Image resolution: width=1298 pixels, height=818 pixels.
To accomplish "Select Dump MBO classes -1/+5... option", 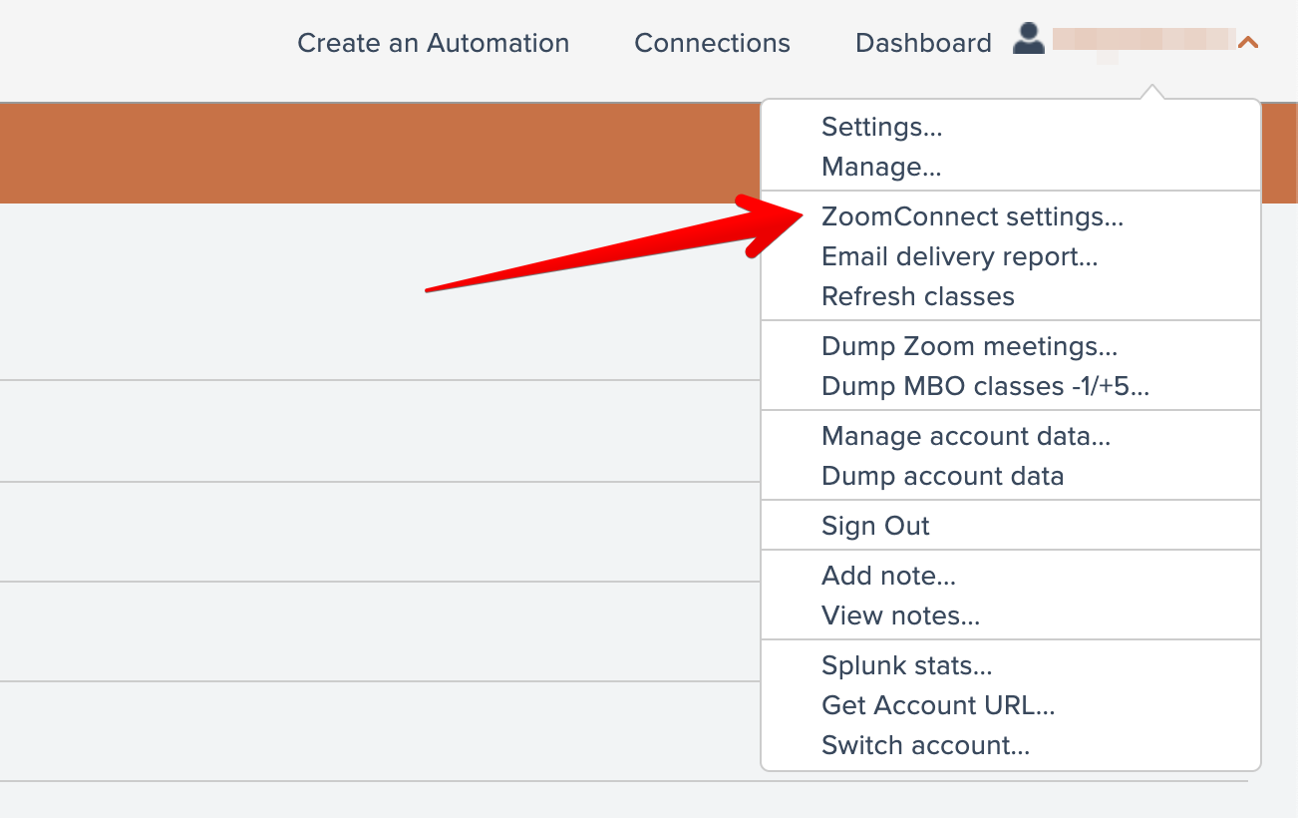I will pyautogui.click(x=985, y=386).
